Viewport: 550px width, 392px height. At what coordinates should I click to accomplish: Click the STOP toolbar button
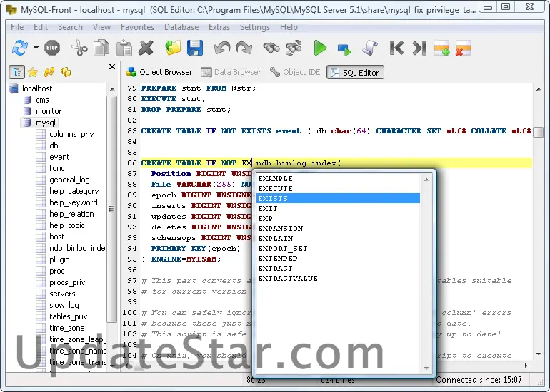(52, 48)
